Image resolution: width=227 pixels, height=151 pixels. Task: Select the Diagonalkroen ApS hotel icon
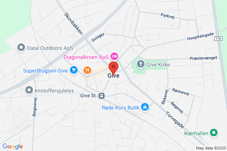pos(114,56)
